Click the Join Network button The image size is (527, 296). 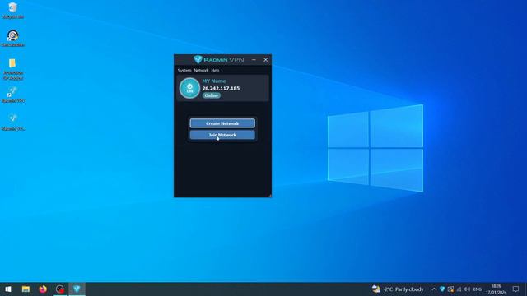pos(222,135)
